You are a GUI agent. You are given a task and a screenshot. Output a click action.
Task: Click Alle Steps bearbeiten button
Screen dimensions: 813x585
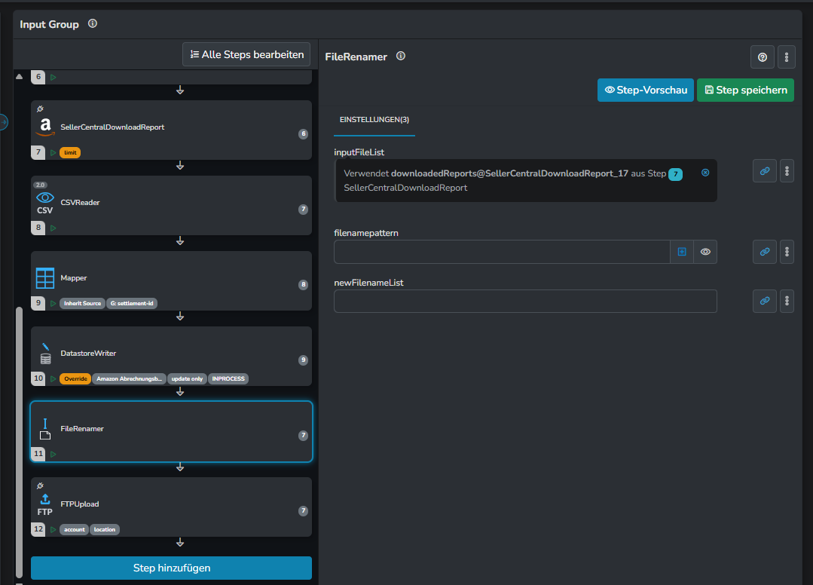(246, 54)
